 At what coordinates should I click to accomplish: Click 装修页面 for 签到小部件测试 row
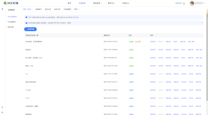tap(153, 82)
